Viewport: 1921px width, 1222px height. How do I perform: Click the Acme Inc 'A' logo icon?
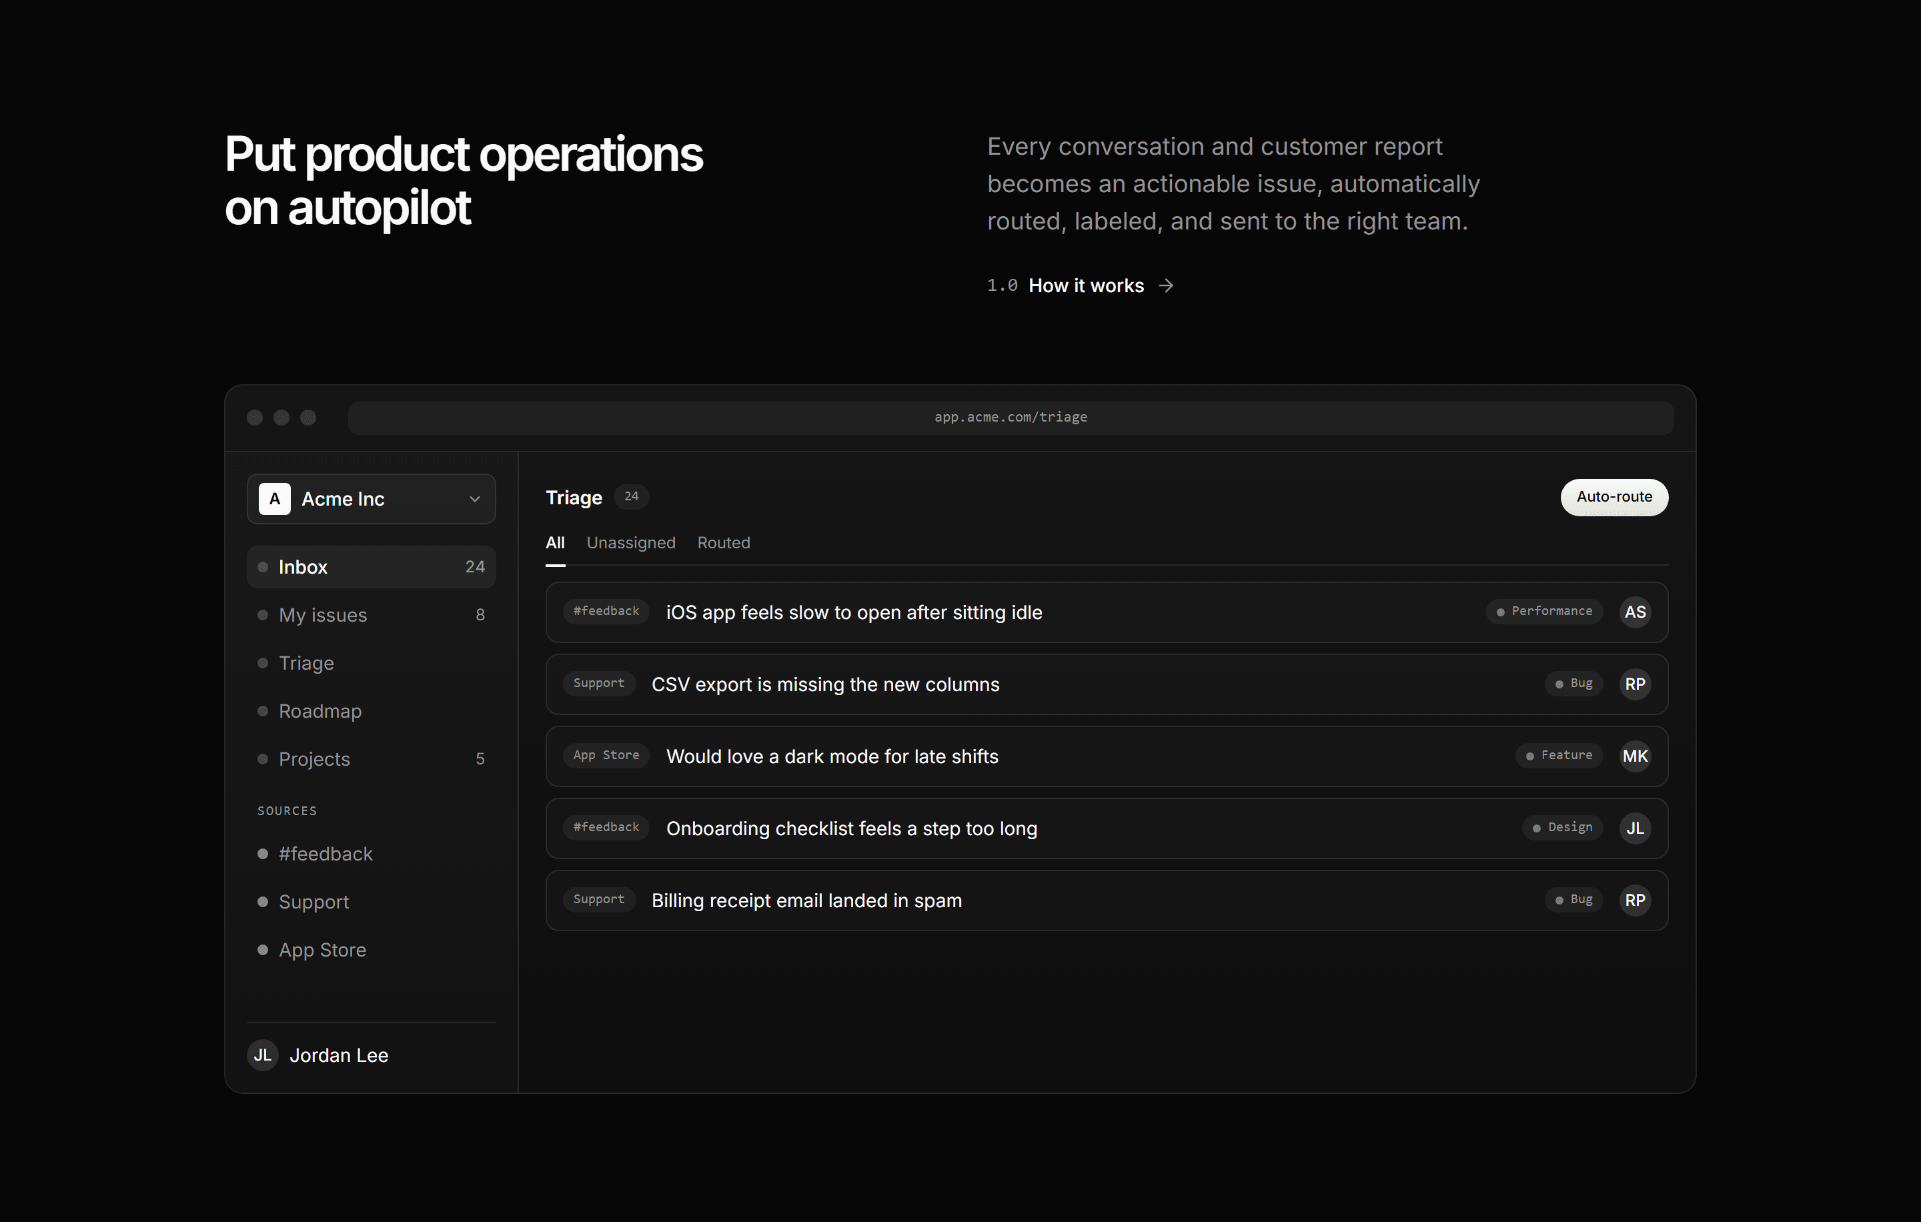274,498
